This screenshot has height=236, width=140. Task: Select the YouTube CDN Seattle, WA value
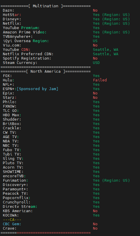coord(105,50)
